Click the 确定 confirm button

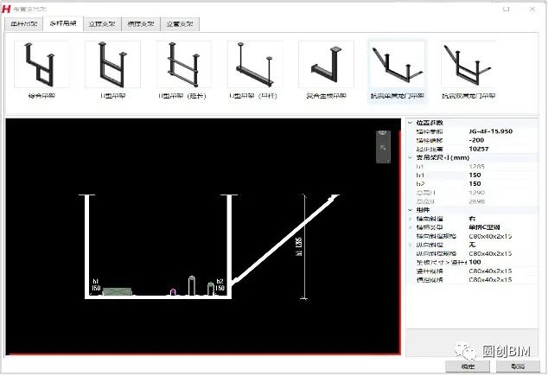[x=468, y=366]
